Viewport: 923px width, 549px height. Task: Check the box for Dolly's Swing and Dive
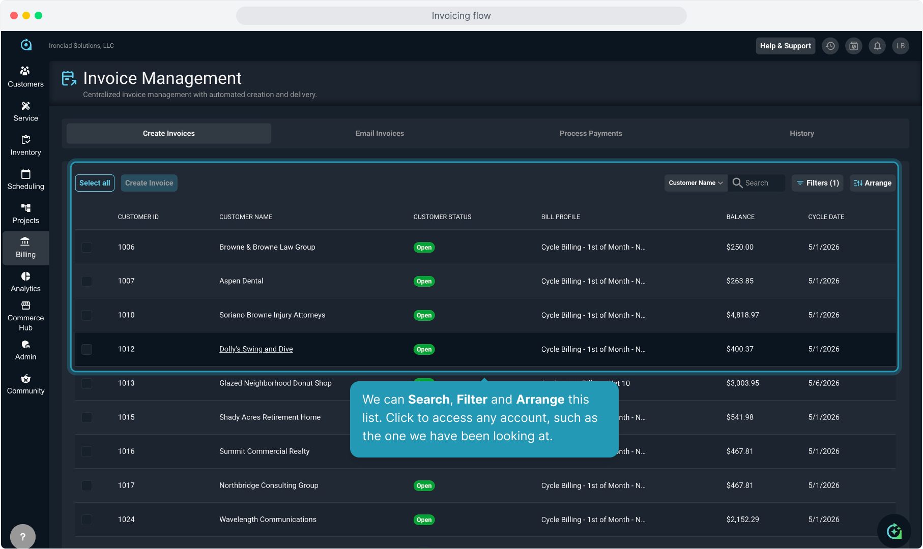[87, 349]
